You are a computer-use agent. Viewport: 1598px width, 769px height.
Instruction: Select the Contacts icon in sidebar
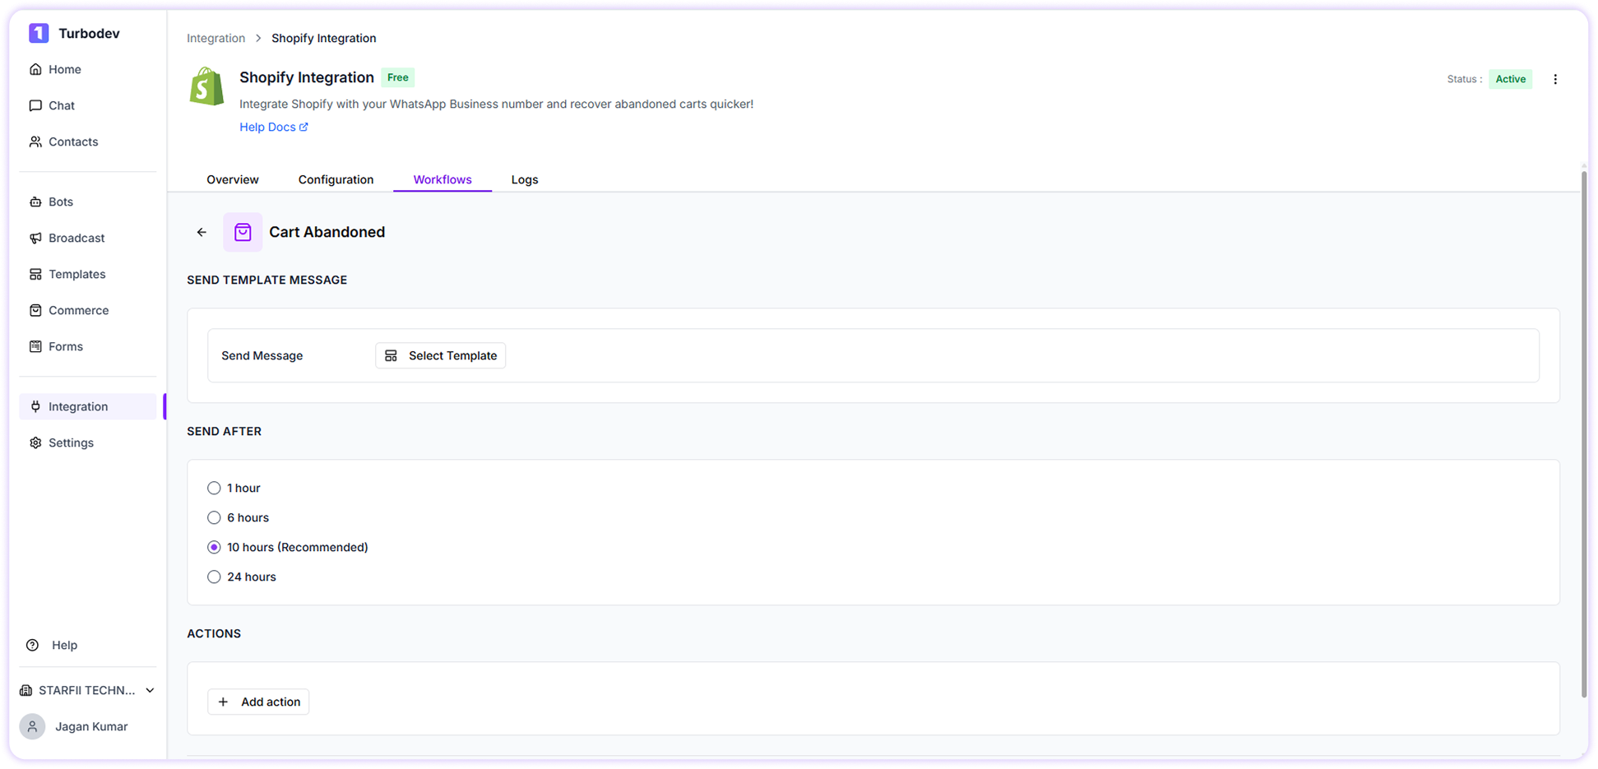point(35,141)
